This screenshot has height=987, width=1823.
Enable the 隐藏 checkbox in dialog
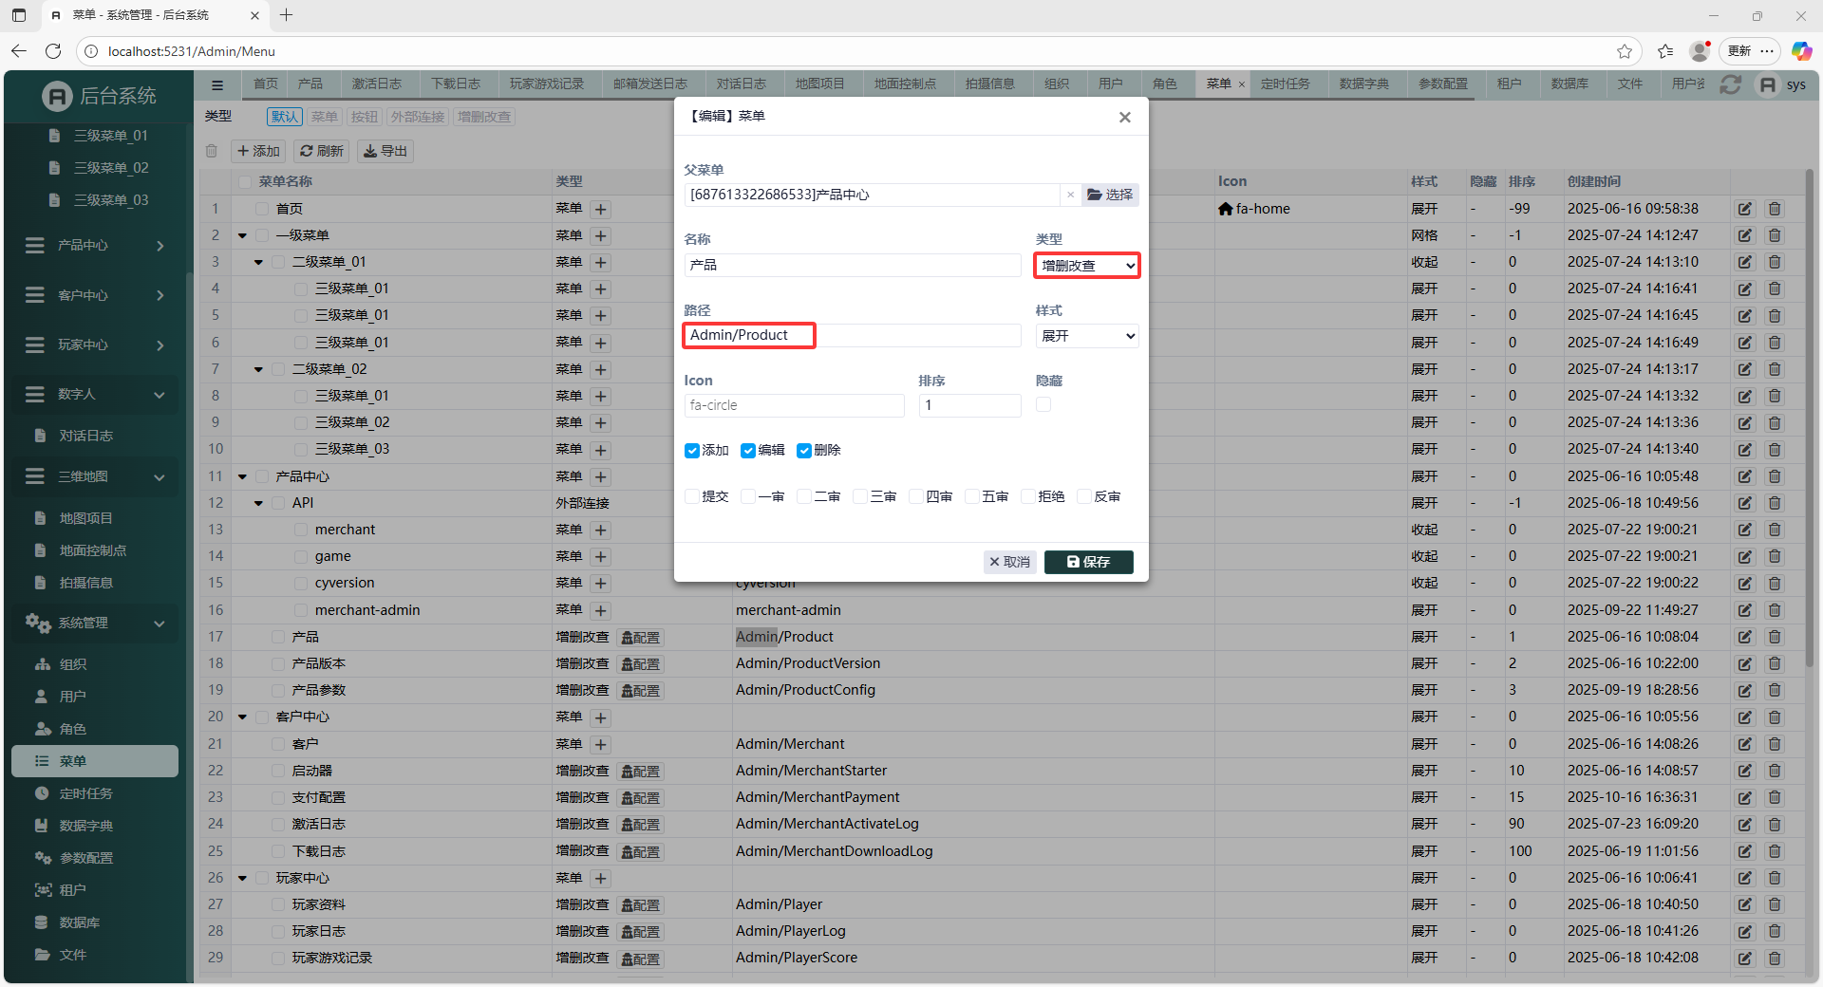(x=1043, y=405)
